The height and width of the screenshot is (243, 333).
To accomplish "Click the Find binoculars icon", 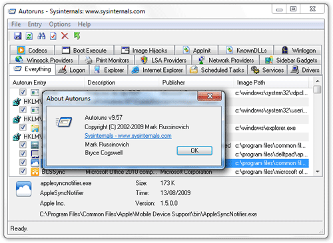I will (41, 36).
